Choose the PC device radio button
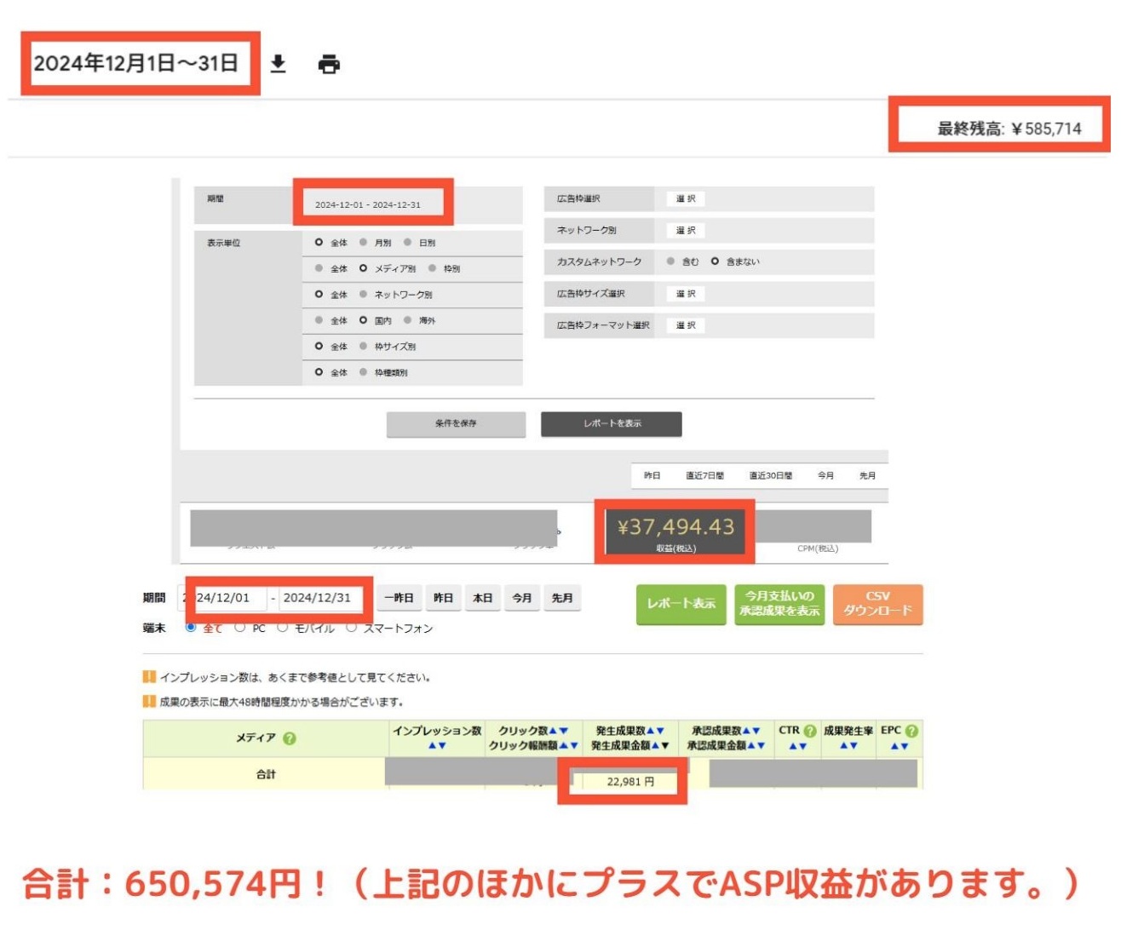This screenshot has width=1138, height=930. coord(239,628)
